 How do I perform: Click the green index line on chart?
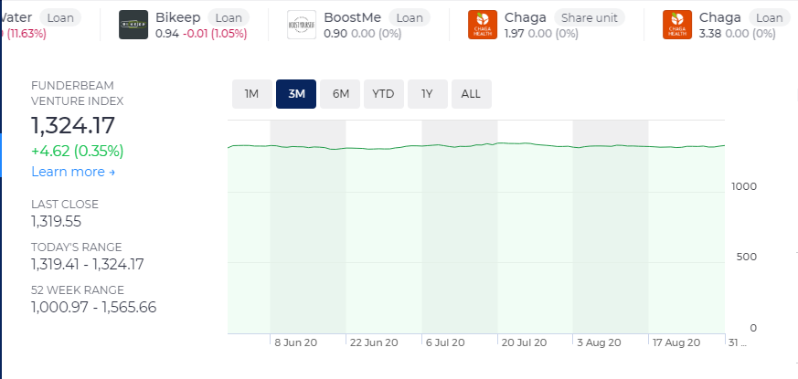coord(476,145)
